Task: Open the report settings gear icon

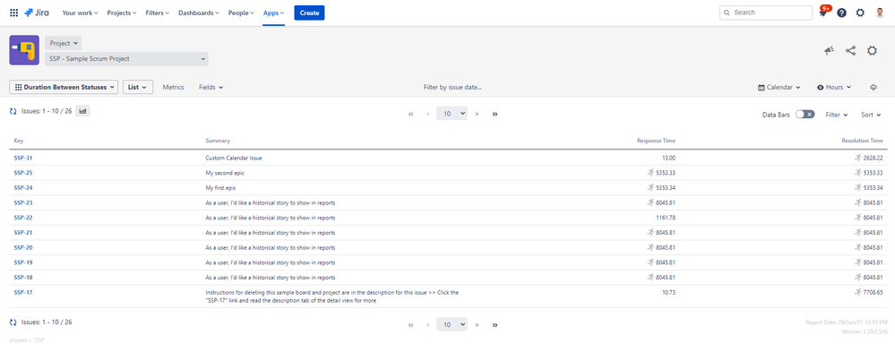Action: click(x=873, y=51)
